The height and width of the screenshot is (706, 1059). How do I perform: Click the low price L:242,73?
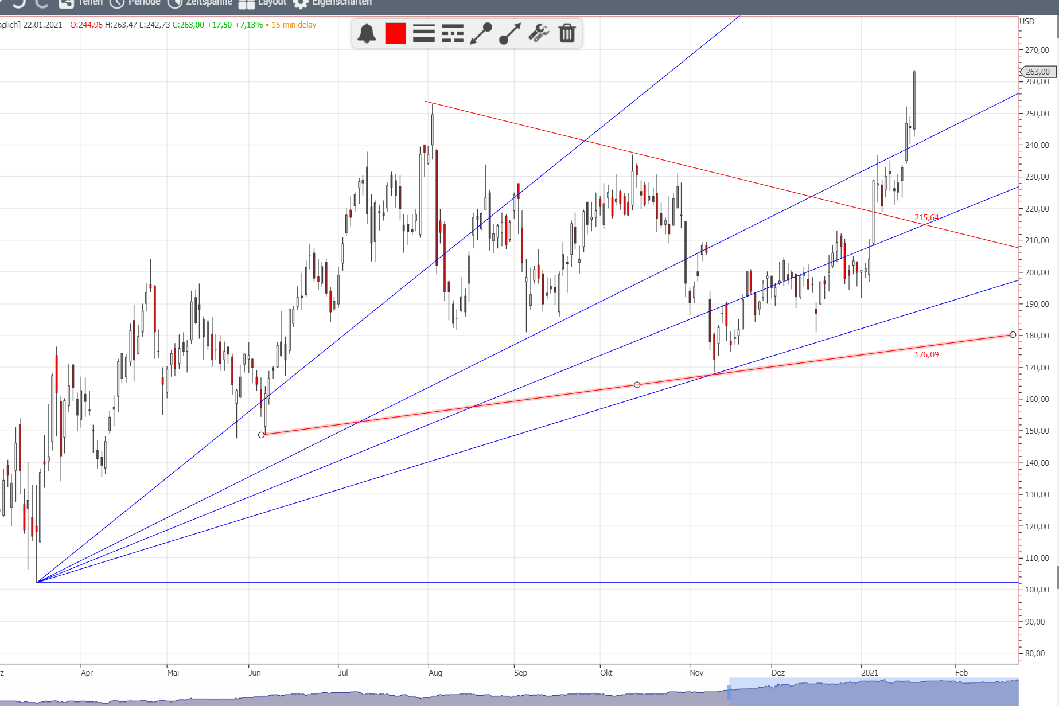pos(155,25)
